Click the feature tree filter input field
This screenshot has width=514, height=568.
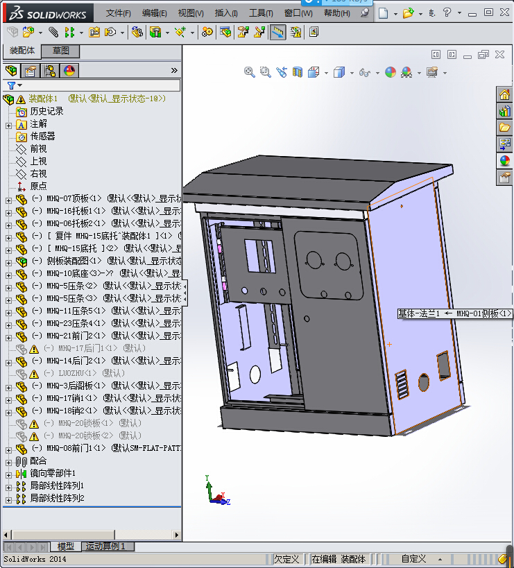(x=101, y=85)
